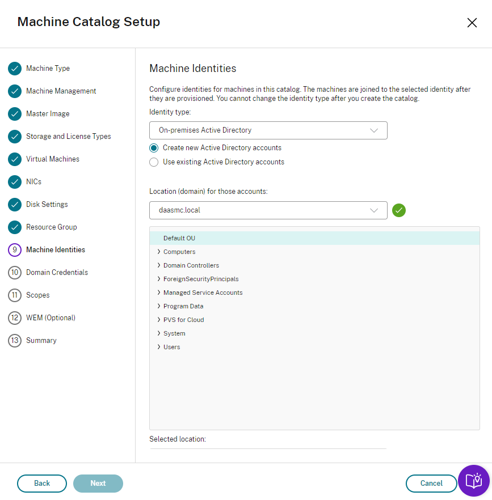The width and height of the screenshot is (492, 500).
Task: Click the step 13 Summary number icon
Action: point(15,341)
